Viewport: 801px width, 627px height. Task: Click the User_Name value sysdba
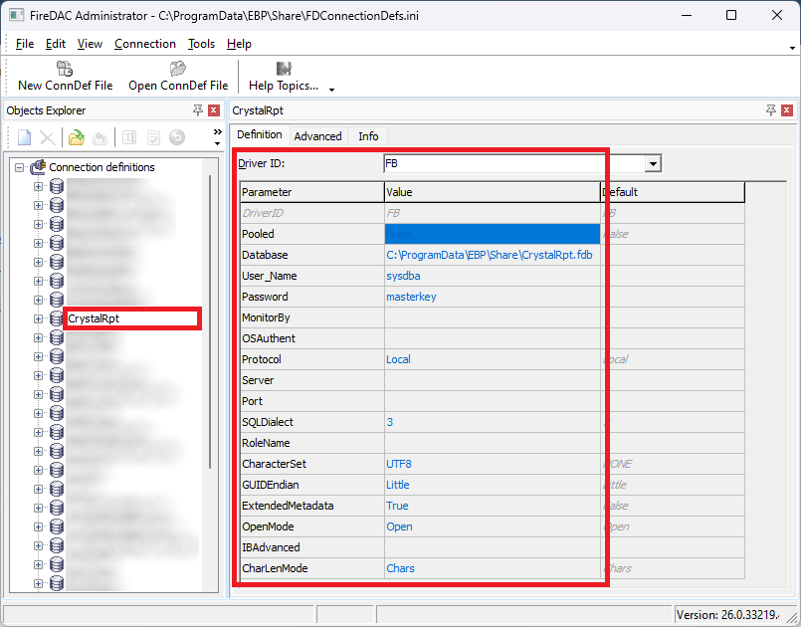(493, 276)
